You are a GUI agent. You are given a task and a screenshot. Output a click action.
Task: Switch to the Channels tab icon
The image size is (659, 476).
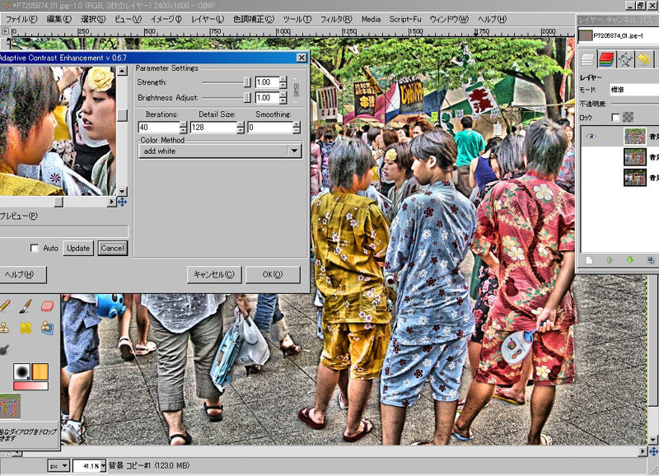606,59
